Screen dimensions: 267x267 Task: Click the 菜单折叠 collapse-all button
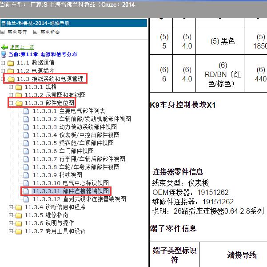tap(50, 32)
